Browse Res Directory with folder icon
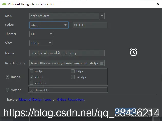The image size is (162, 121). point(101,63)
